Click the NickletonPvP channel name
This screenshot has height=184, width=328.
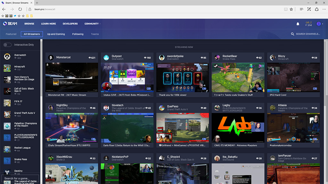[120, 157]
